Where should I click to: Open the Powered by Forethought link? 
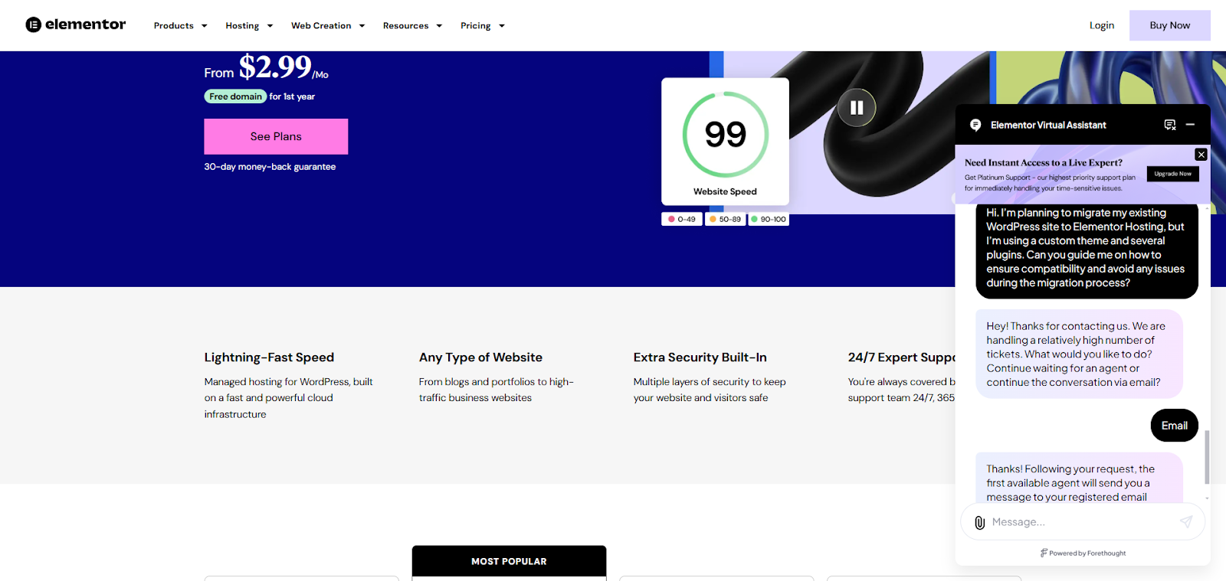[x=1083, y=553]
